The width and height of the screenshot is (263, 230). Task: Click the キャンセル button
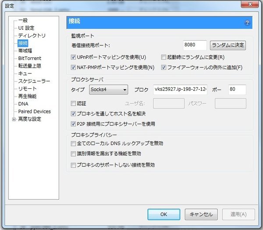click(201, 214)
